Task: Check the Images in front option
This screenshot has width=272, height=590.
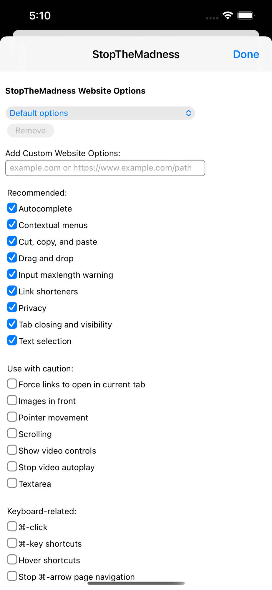Action: coord(12,400)
